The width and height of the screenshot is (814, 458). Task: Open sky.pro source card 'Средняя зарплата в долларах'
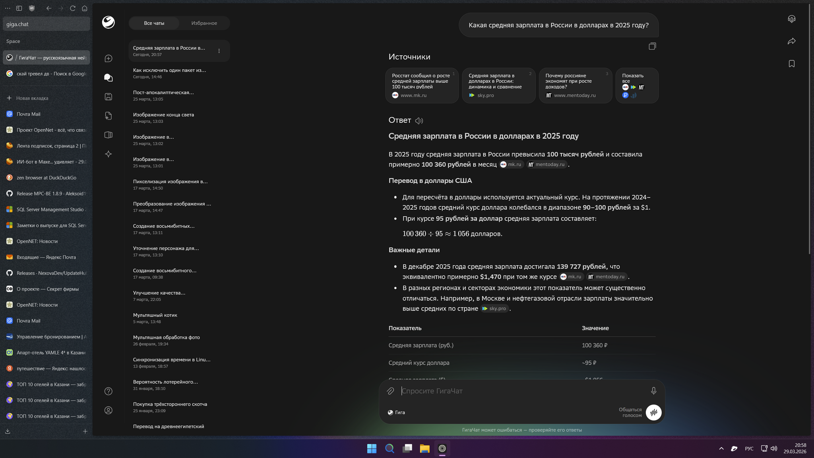499,85
